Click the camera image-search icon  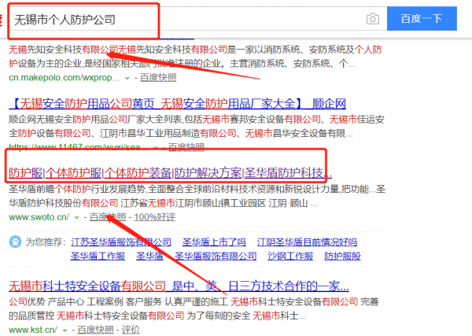(373, 19)
